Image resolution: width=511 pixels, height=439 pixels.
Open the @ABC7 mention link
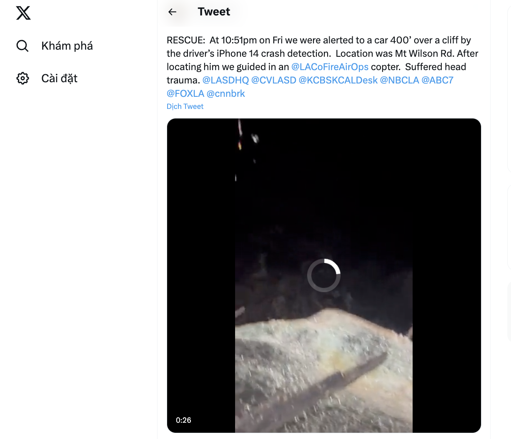tap(437, 80)
